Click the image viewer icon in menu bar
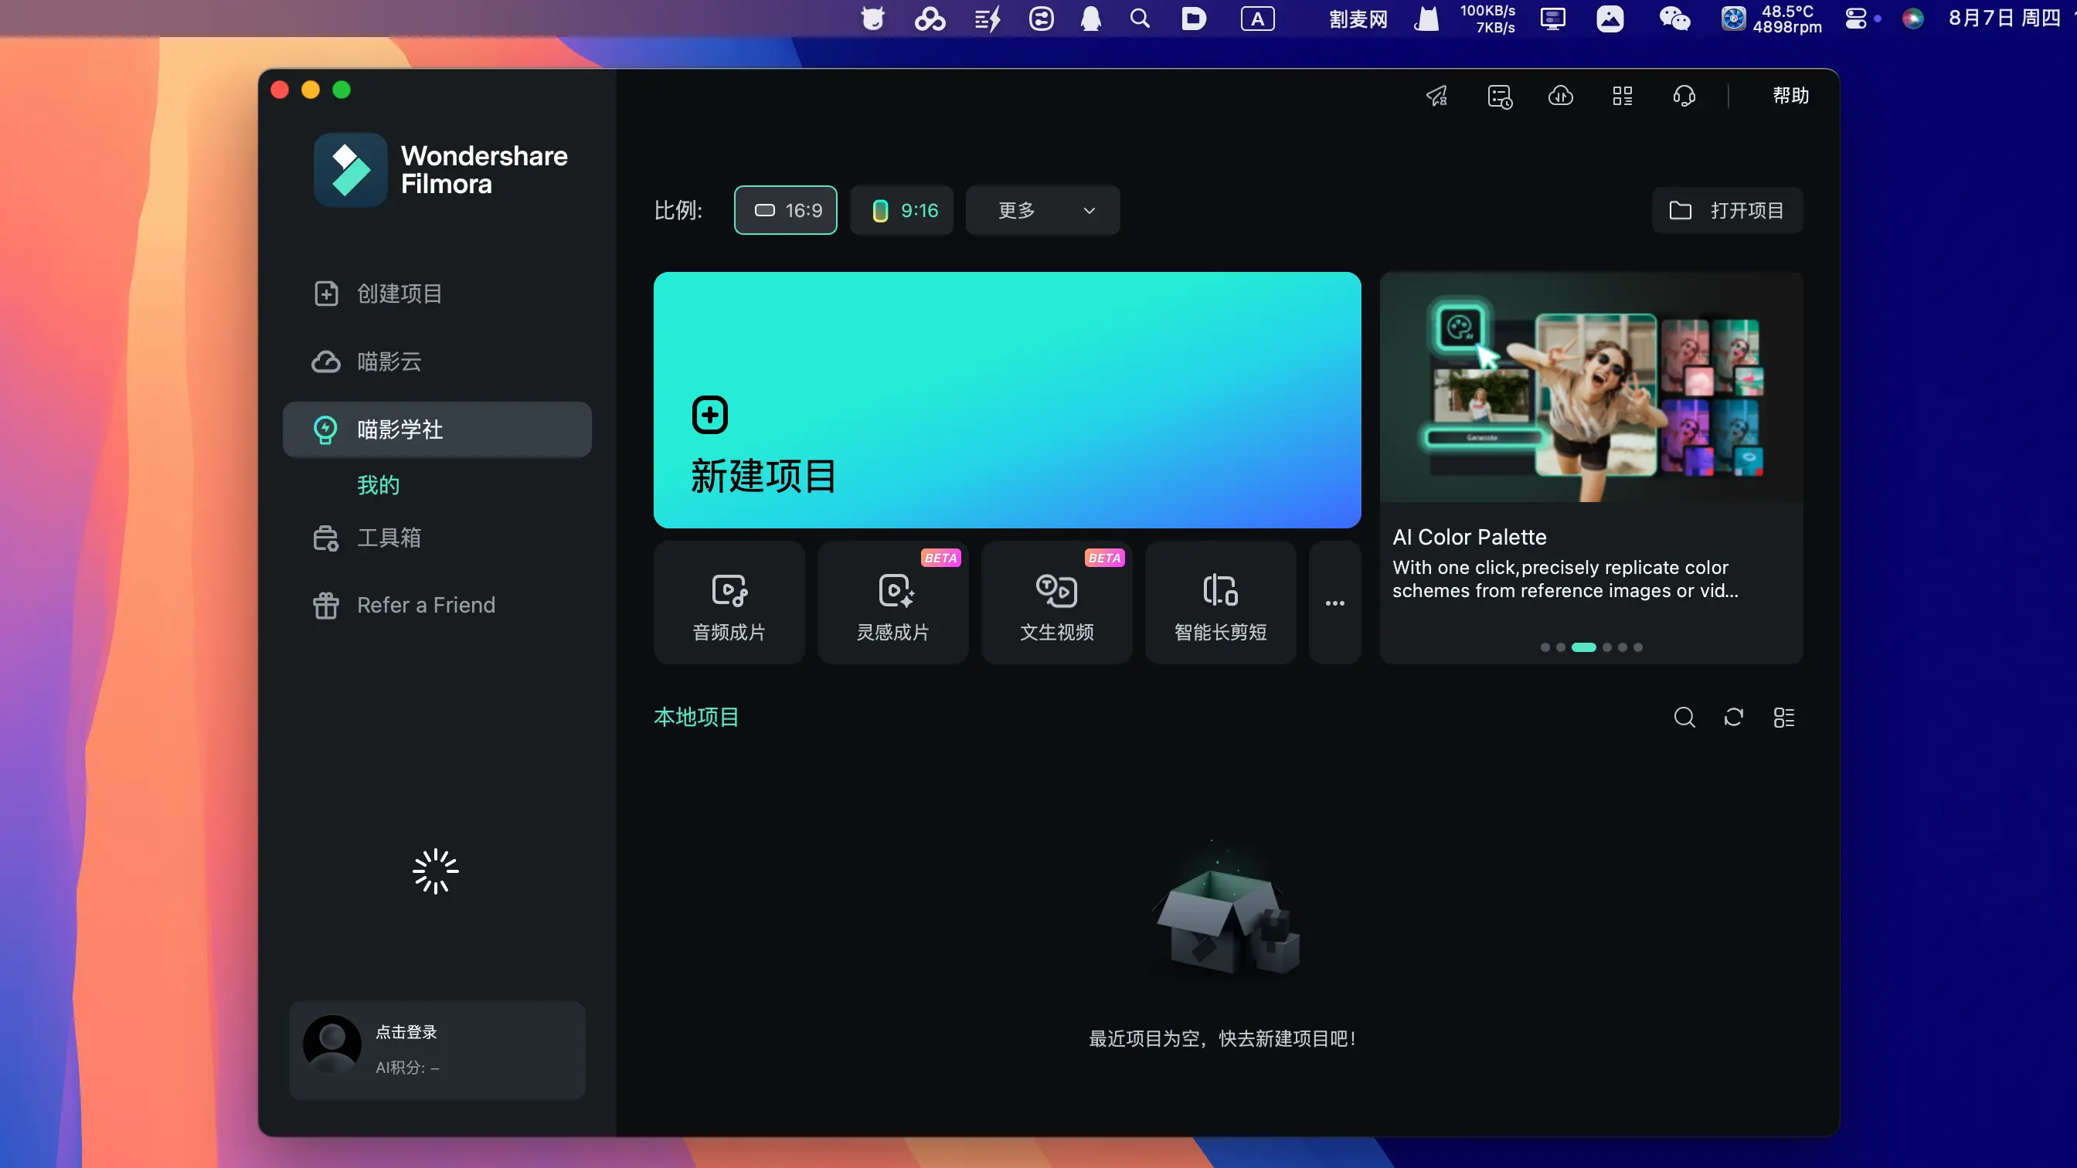 [1610, 18]
